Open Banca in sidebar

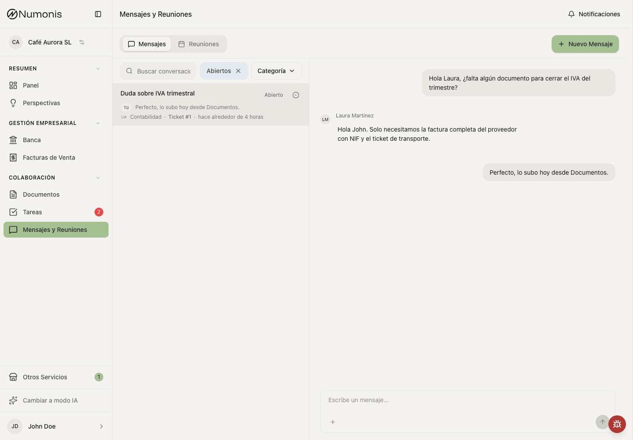pyautogui.click(x=56, y=140)
